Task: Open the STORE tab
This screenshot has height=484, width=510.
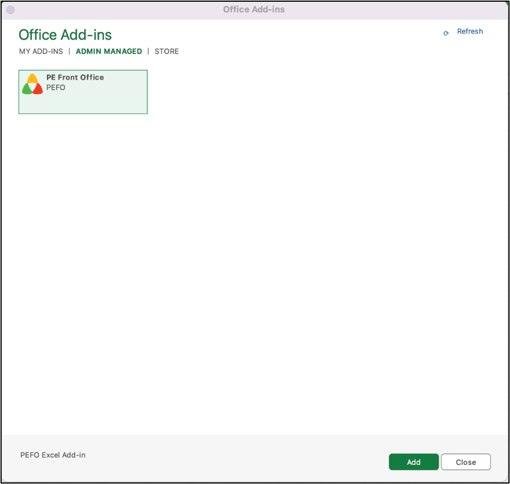Action: [x=167, y=51]
